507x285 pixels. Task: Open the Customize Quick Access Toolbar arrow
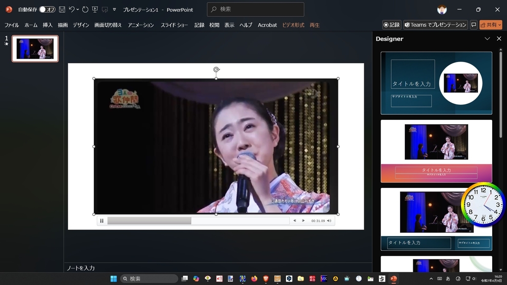point(114,9)
